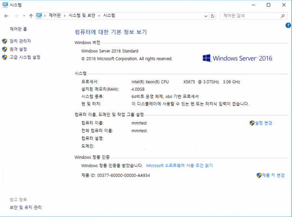The width and height of the screenshot is (292, 217).
Task: Select full computer name 'mmrtest.'
Action: pyautogui.click(x=140, y=131)
